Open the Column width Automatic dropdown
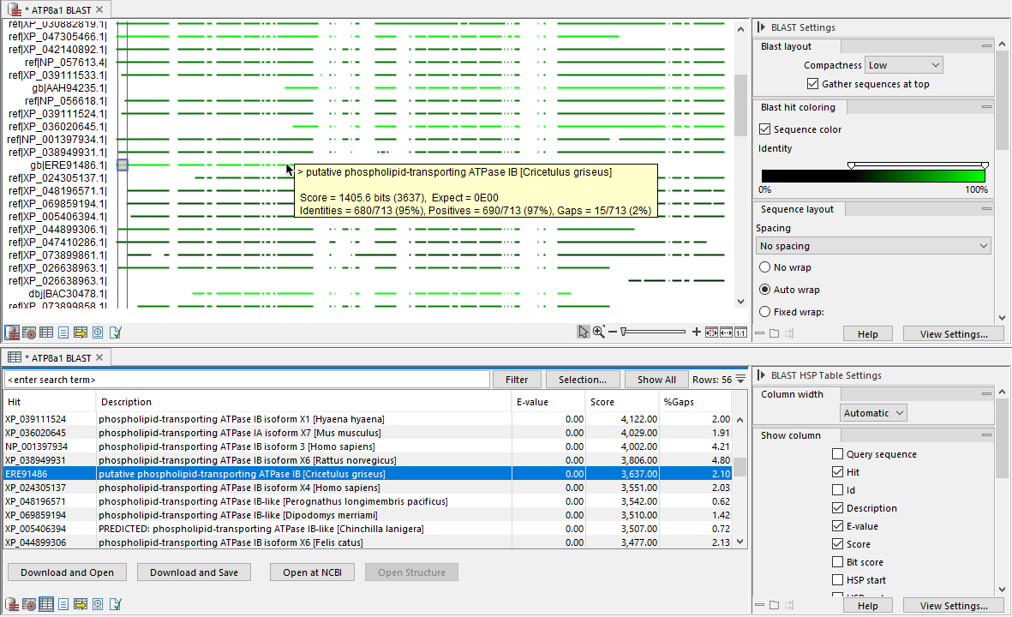1012x617 pixels. (x=872, y=413)
